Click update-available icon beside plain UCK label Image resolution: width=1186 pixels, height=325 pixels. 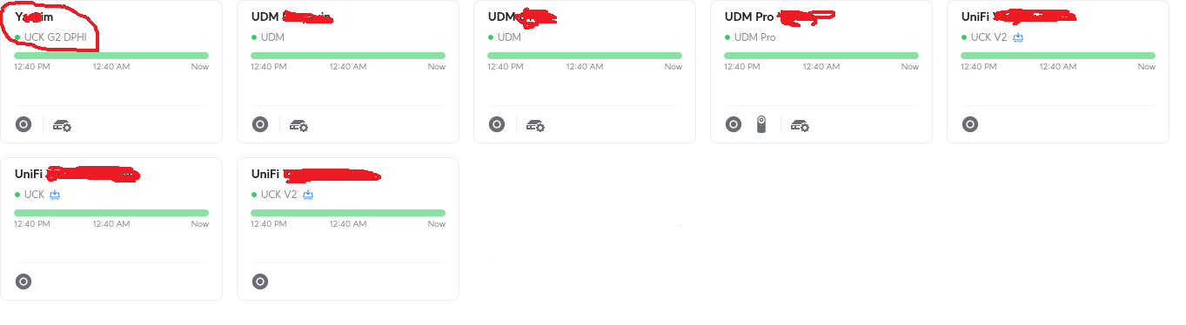click(x=54, y=195)
